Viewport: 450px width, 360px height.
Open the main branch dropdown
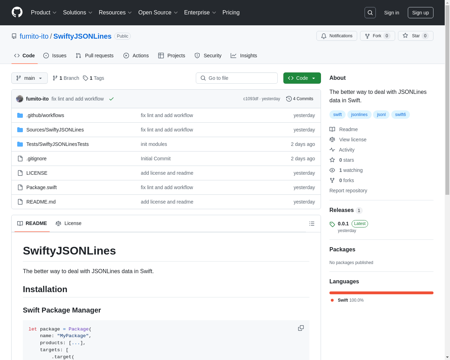click(30, 78)
